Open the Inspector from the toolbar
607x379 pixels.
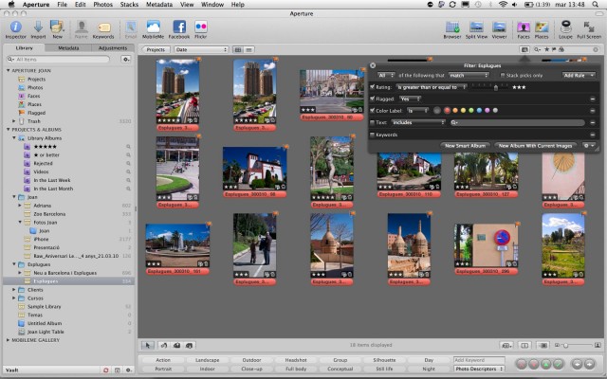coord(15,27)
